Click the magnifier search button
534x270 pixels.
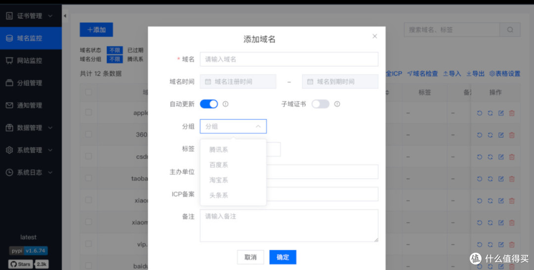pyautogui.click(x=510, y=30)
